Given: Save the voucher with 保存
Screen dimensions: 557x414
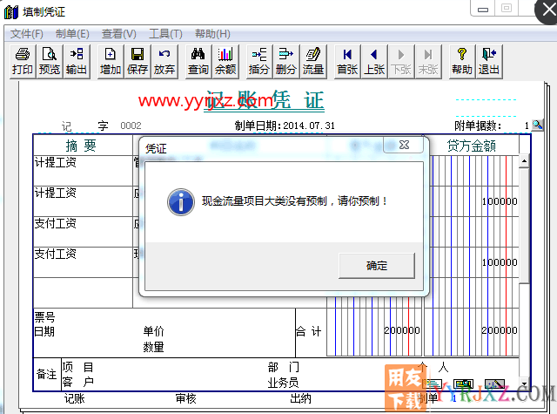Looking at the screenshot, I should (x=138, y=61).
